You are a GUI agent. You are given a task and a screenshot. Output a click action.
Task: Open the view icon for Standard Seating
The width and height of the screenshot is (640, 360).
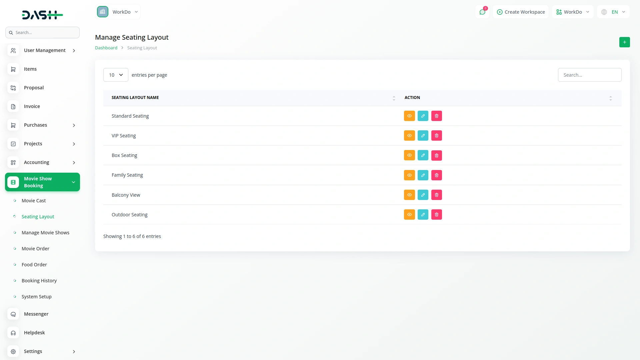pyautogui.click(x=409, y=116)
